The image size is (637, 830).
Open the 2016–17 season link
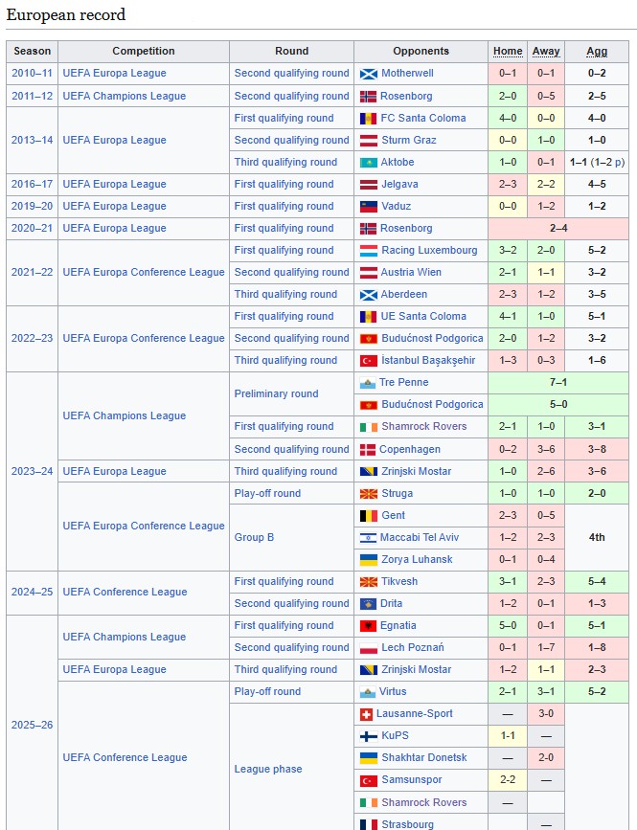[x=32, y=185]
